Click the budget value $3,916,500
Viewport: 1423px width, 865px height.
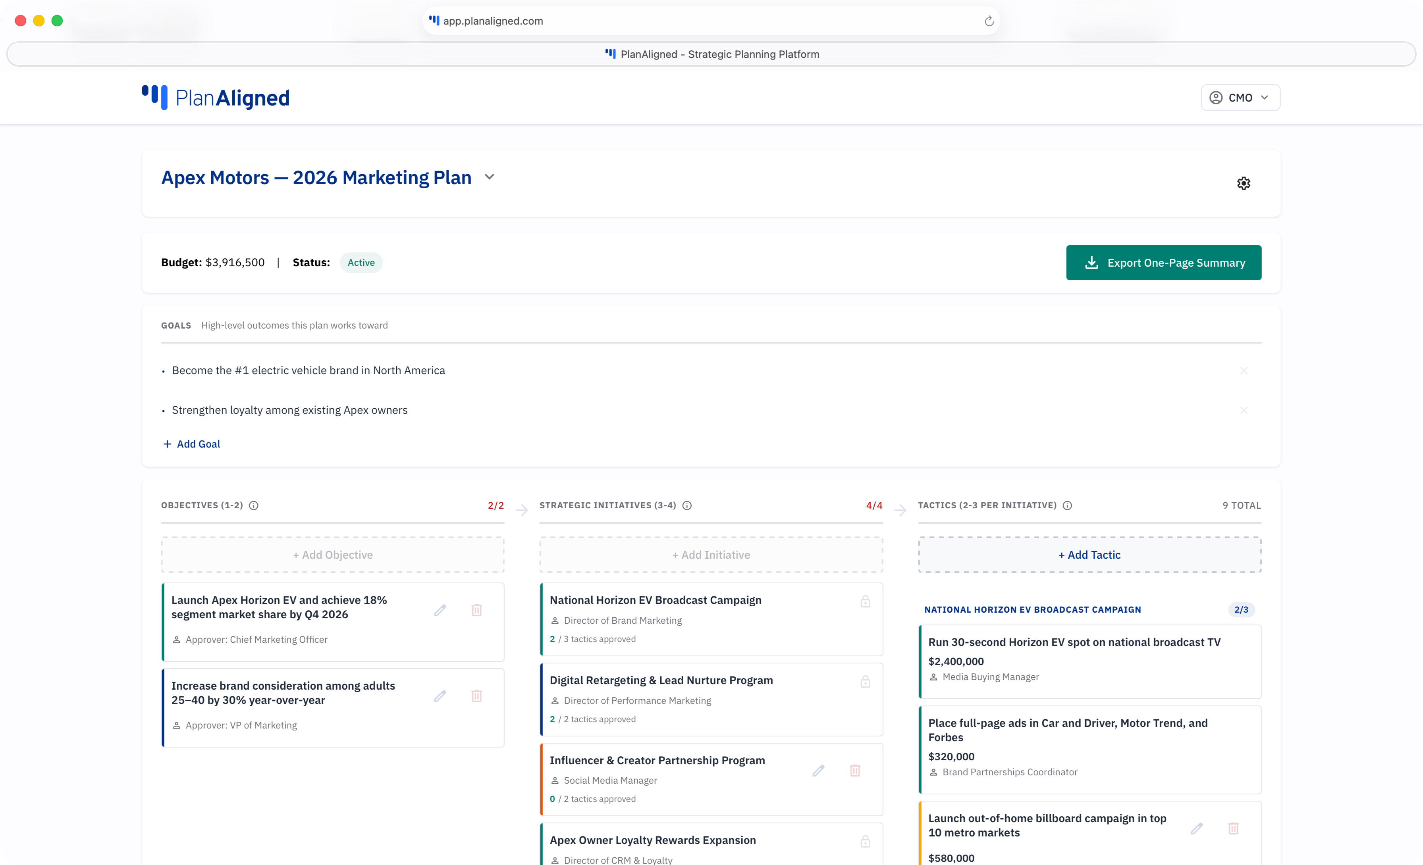point(235,263)
